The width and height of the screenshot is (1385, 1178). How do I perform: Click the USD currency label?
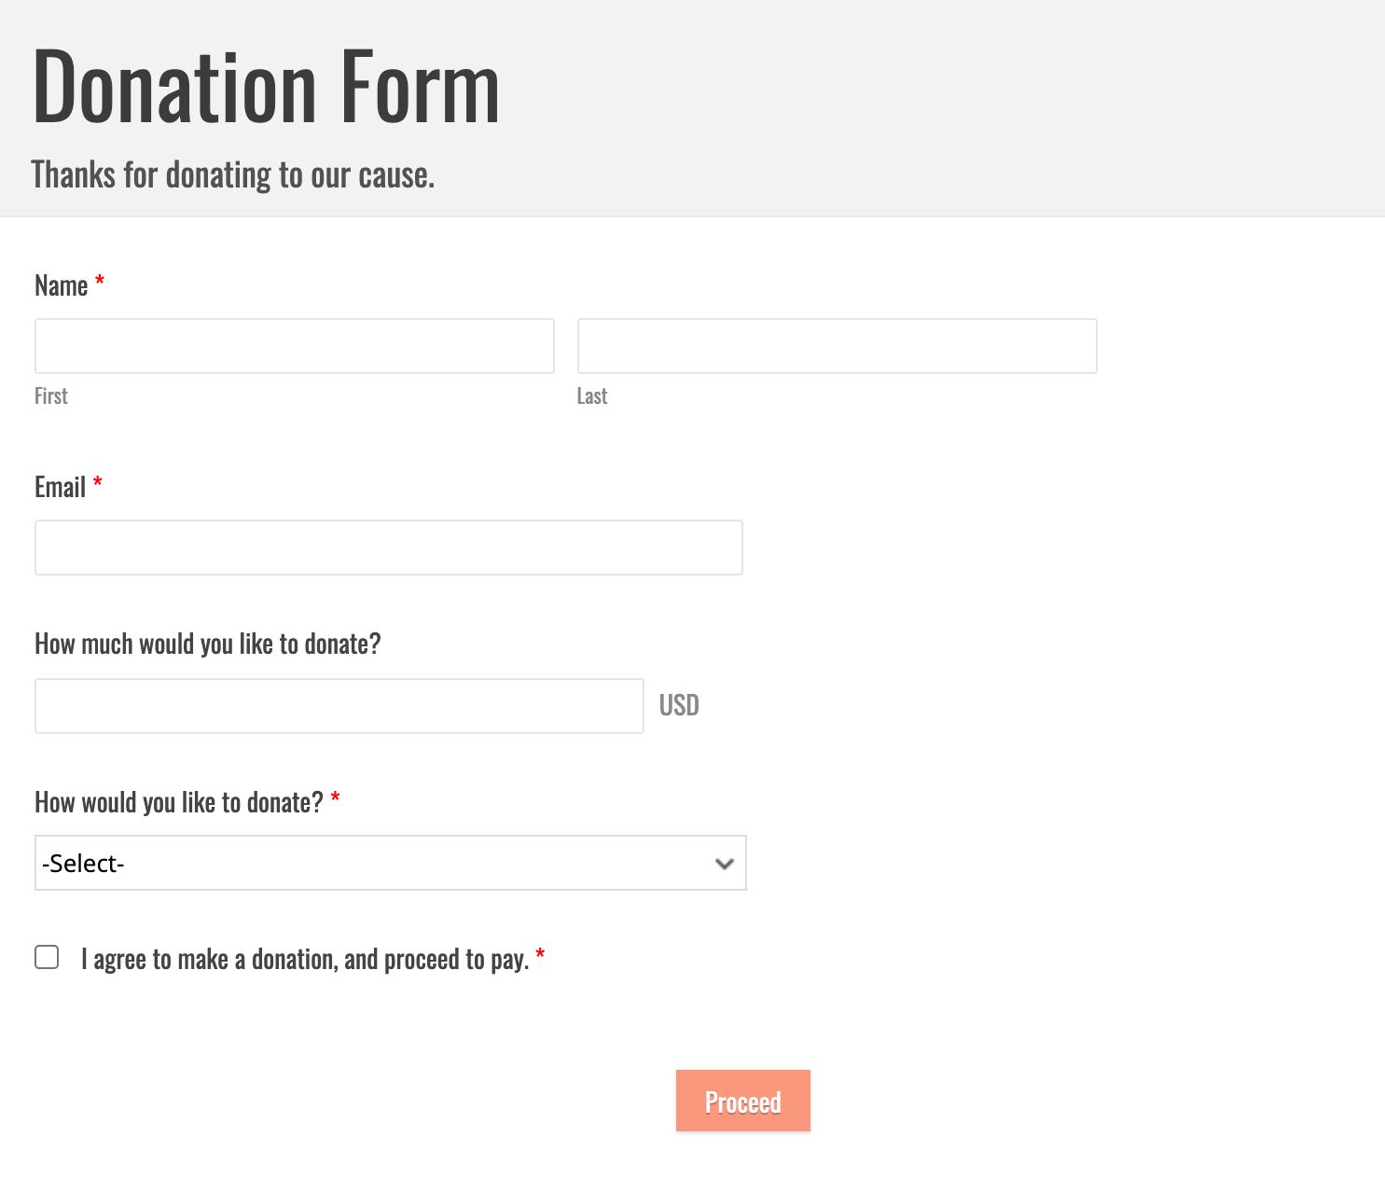click(679, 705)
